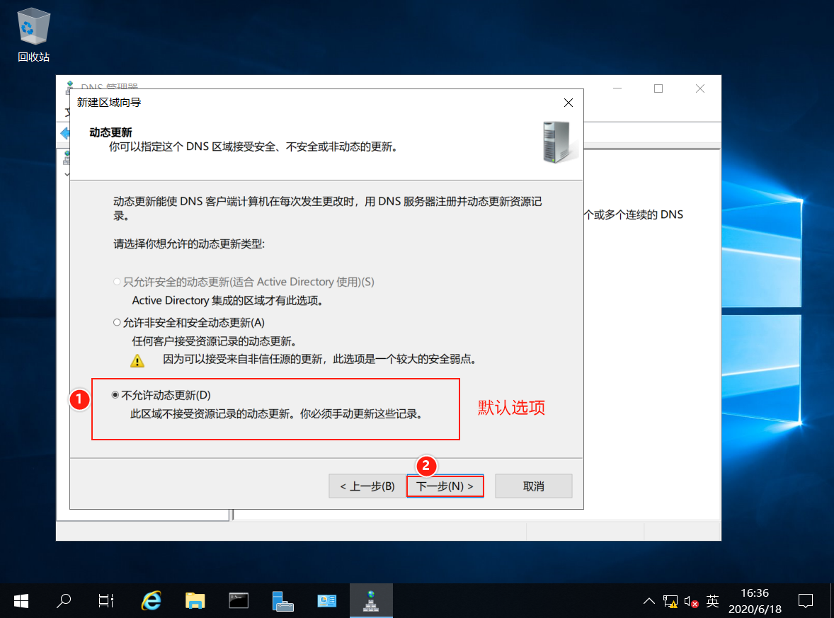The image size is (834, 618).
Task: Close the New Zone Wizard dialog
Action: 568,103
